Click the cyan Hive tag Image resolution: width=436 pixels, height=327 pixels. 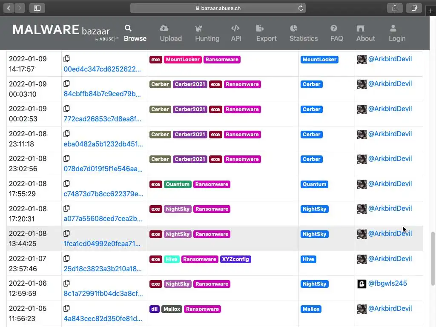(172, 259)
